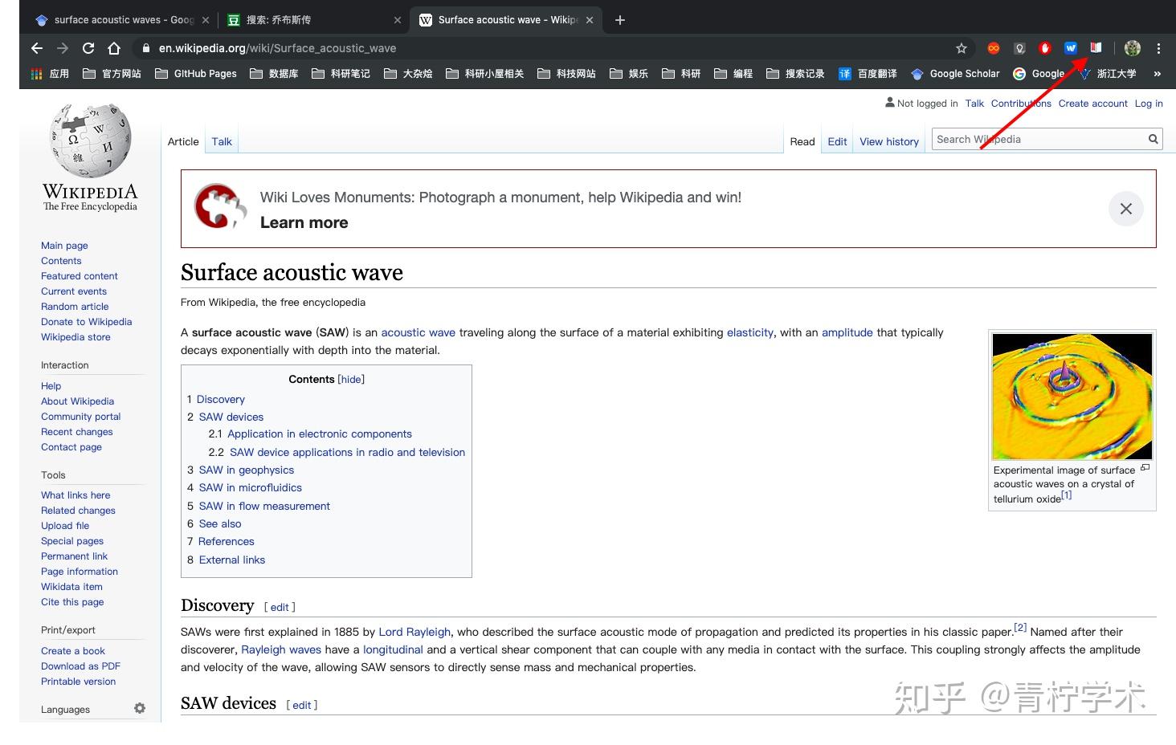The width and height of the screenshot is (1176, 745).
Task: Hide the table of contents via hide link
Action: pyautogui.click(x=351, y=379)
